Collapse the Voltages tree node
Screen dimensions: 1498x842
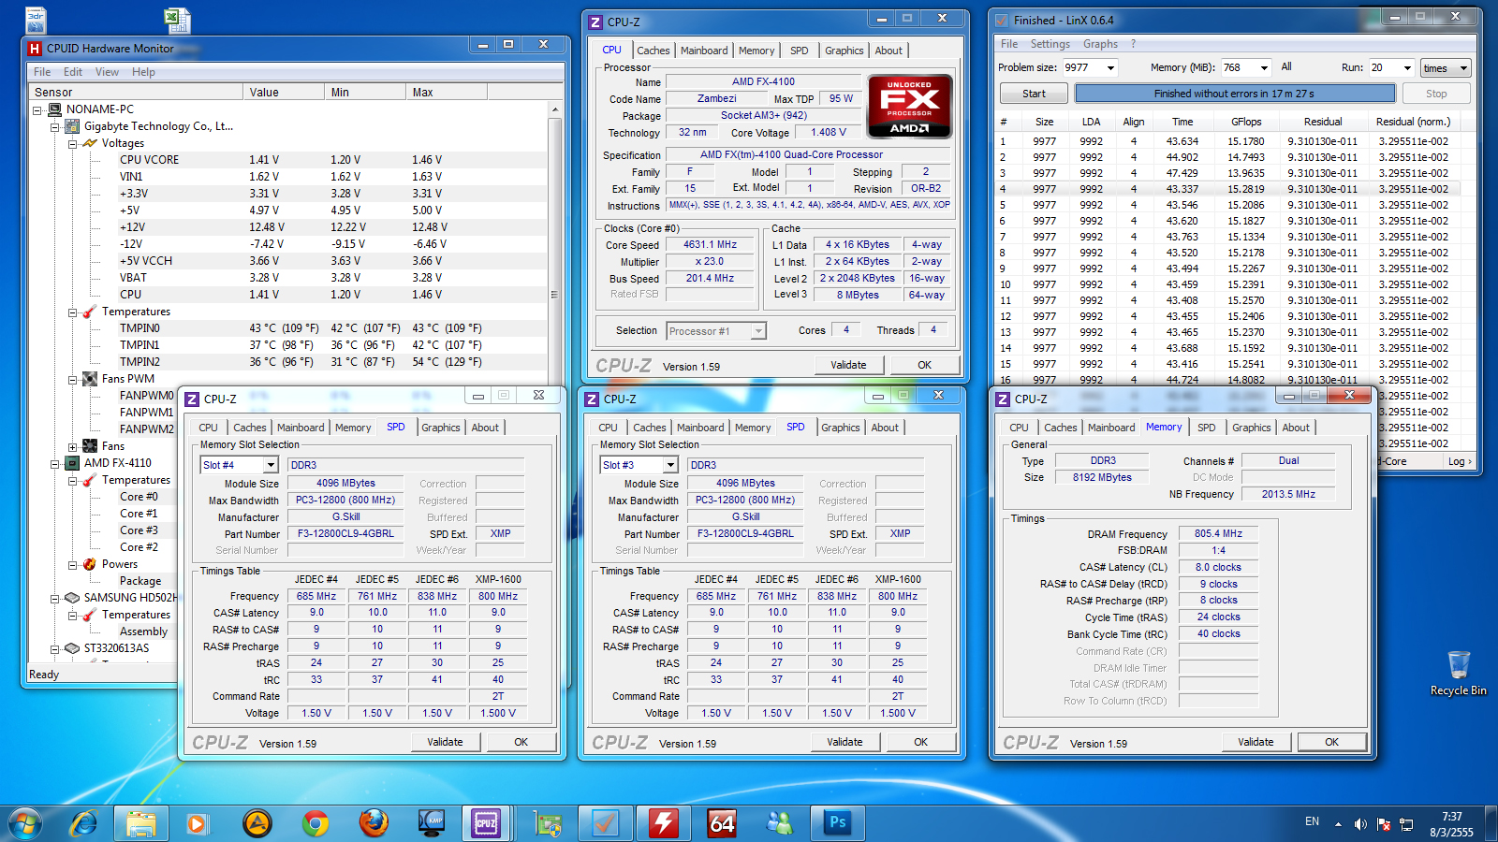[x=72, y=143]
